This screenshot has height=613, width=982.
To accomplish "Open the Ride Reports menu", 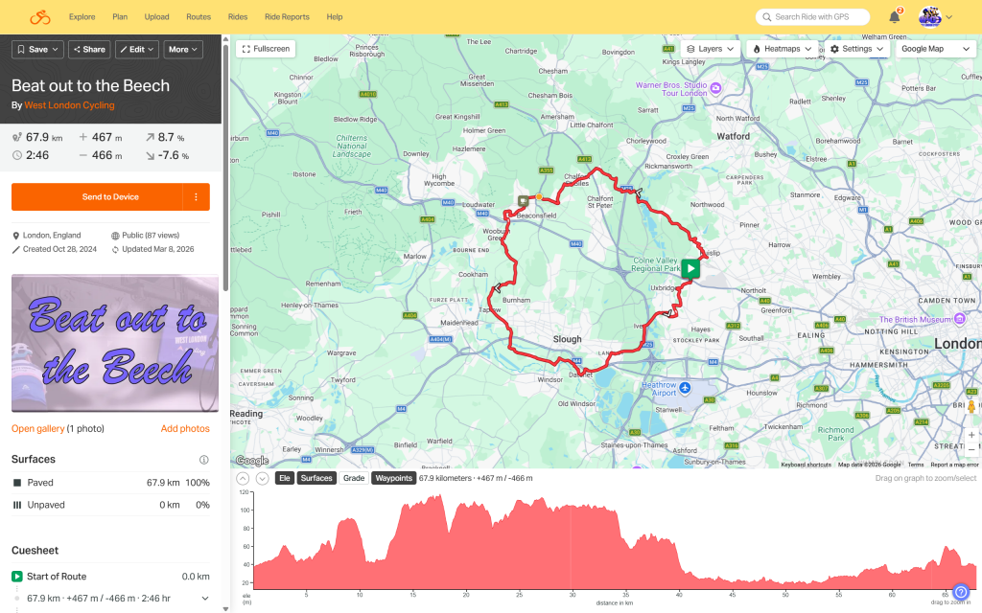I will tap(287, 17).
